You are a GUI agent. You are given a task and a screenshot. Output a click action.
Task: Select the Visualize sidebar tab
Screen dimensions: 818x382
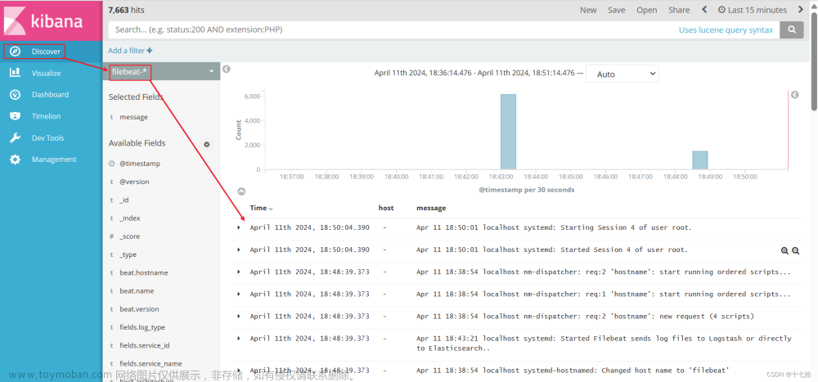coord(51,73)
